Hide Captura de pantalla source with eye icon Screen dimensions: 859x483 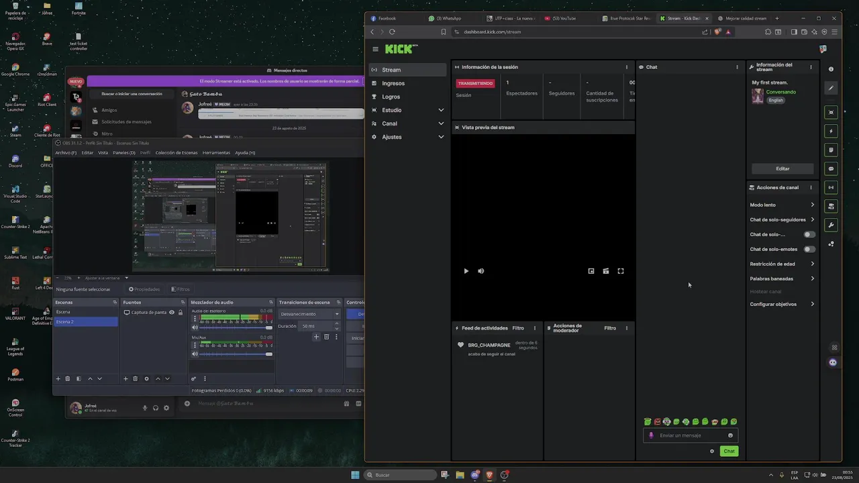[172, 313]
